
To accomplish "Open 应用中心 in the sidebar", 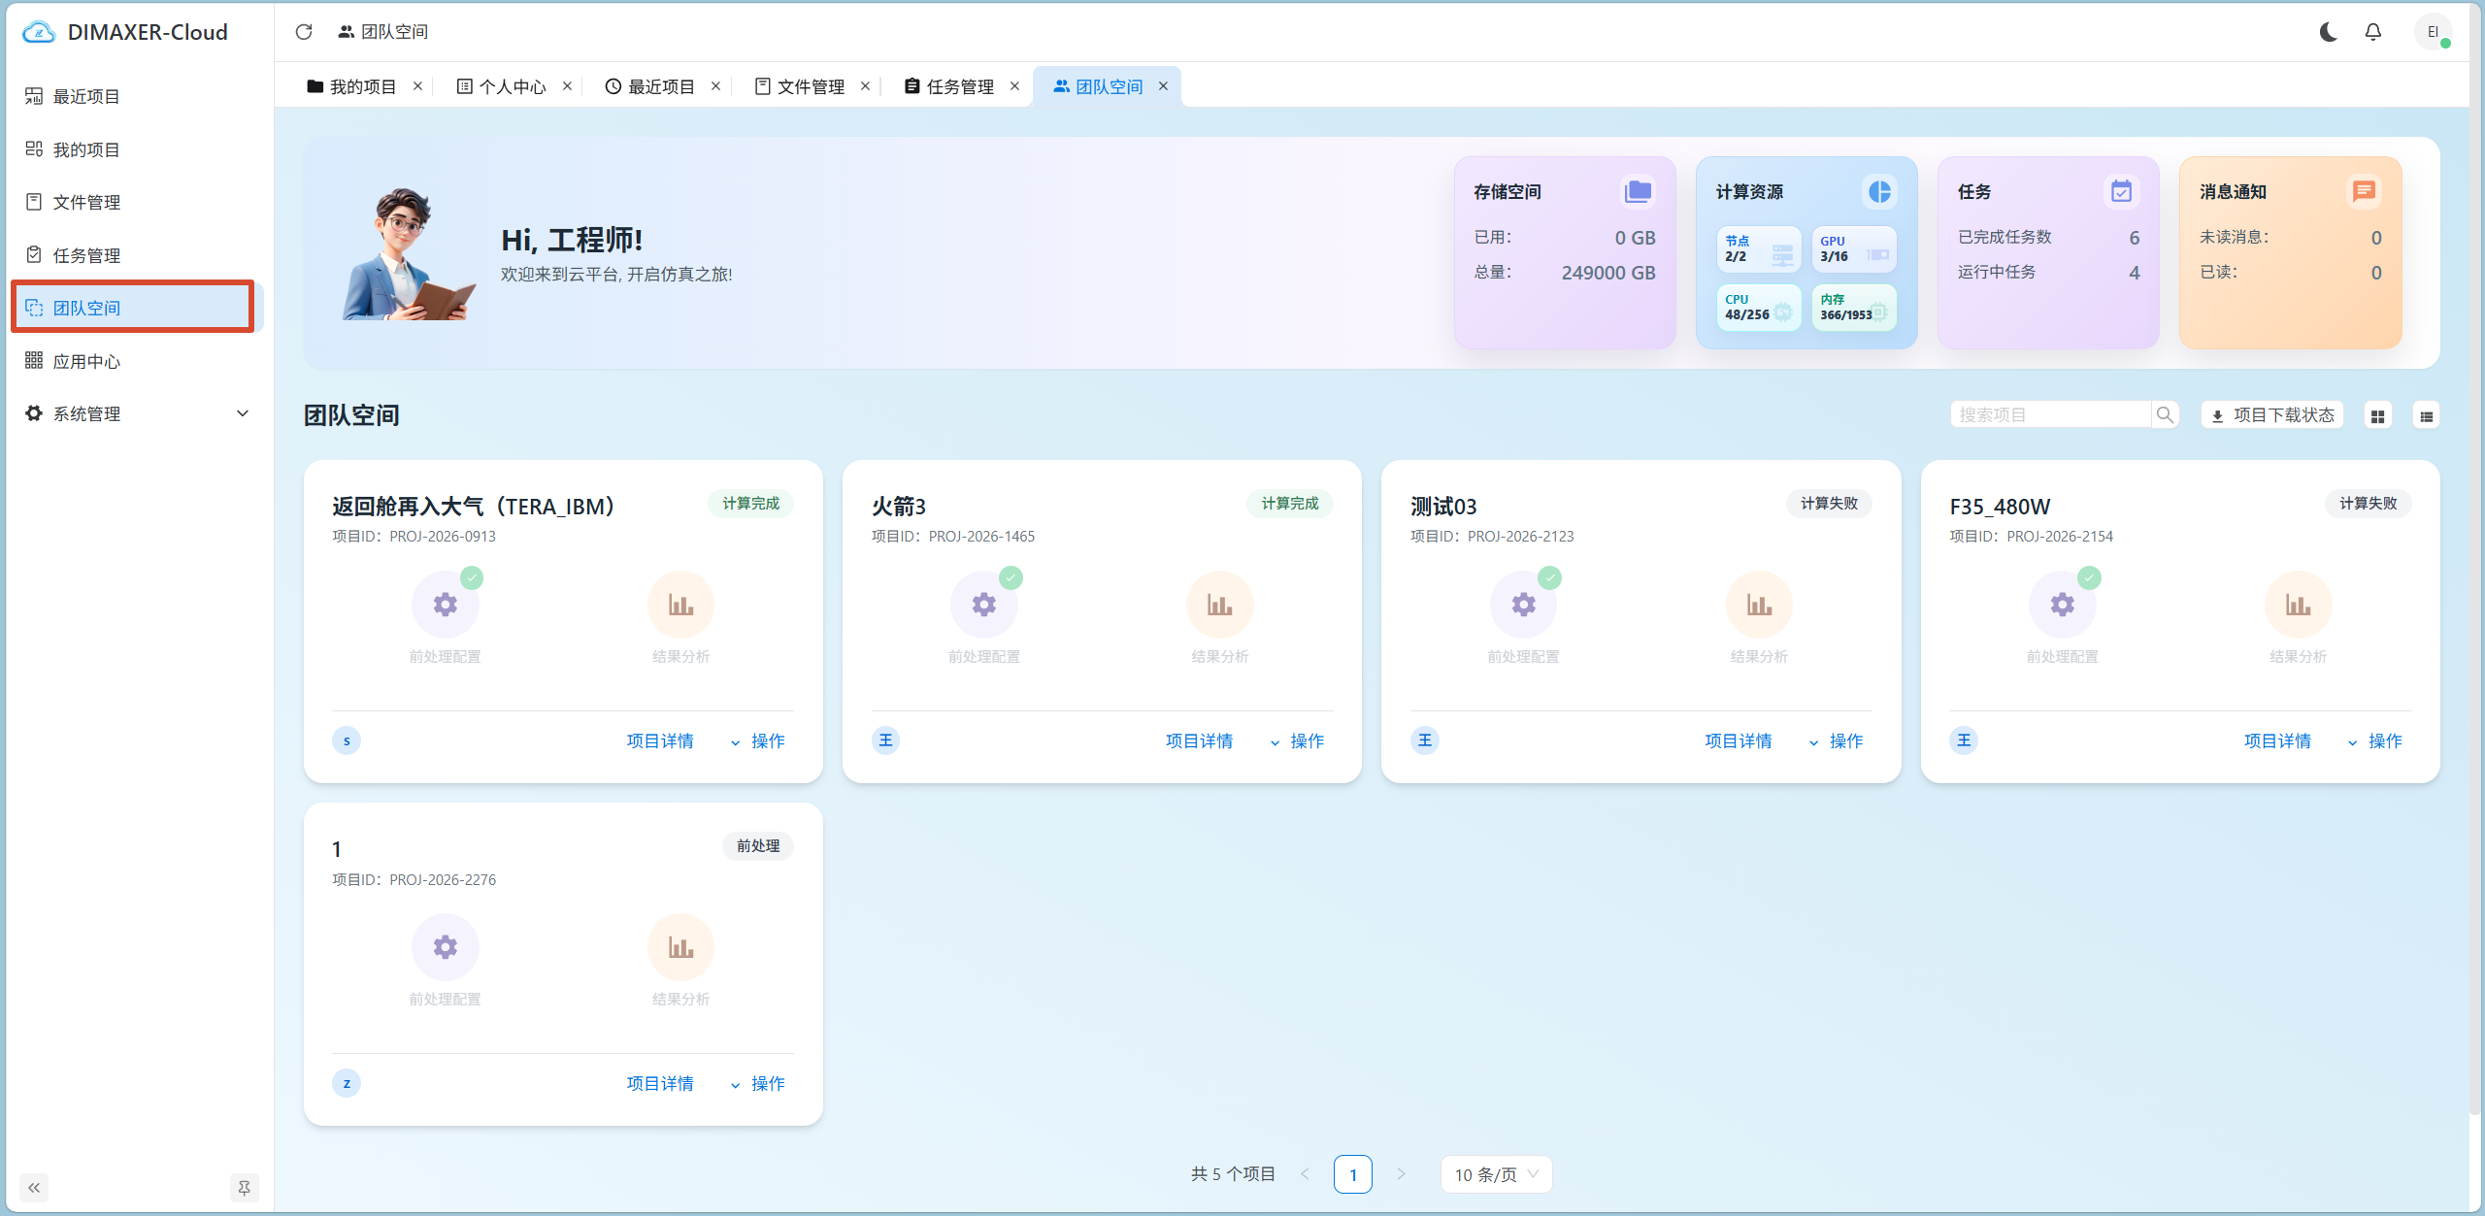I will (137, 361).
